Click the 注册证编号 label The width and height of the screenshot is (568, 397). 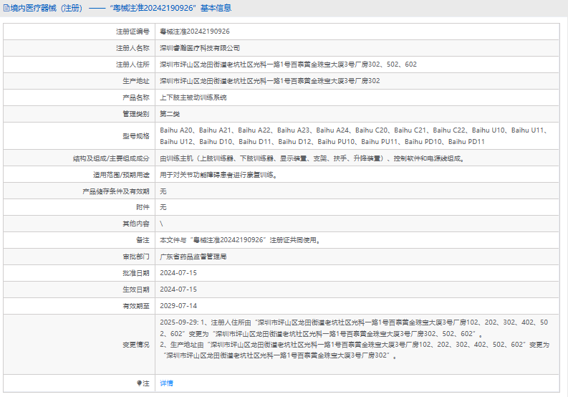coord(133,32)
